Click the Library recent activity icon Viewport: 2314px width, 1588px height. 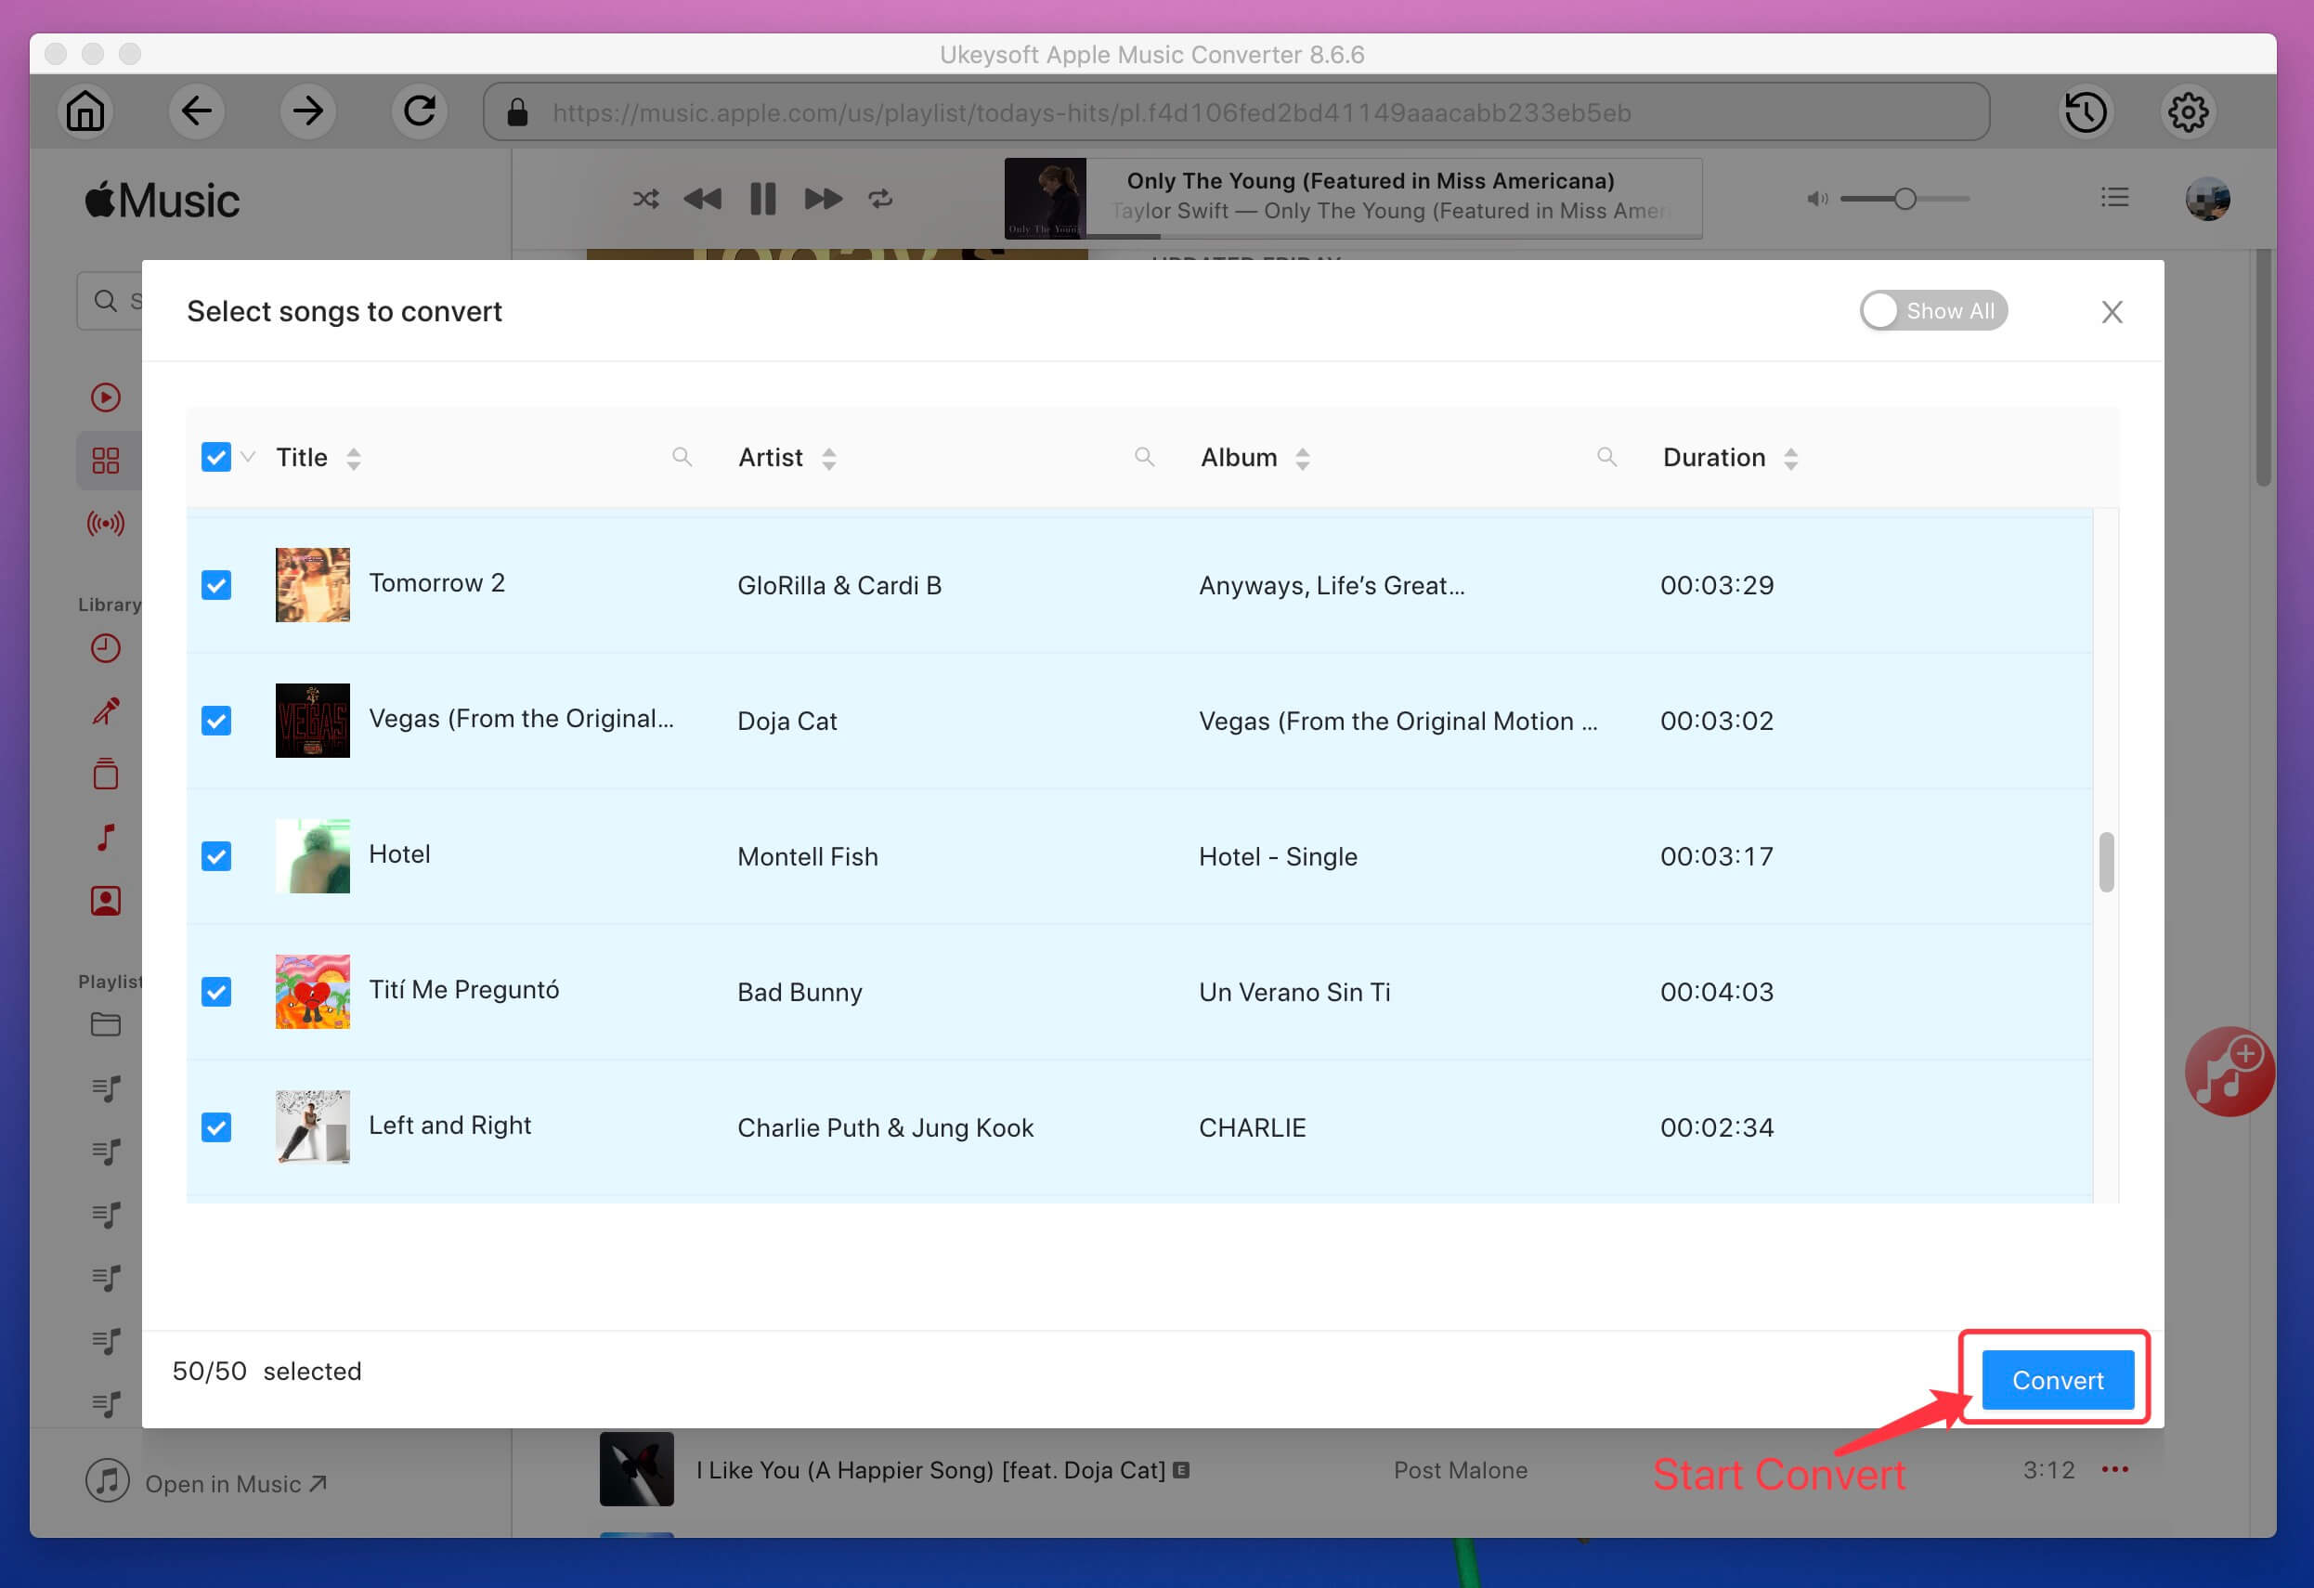(106, 647)
